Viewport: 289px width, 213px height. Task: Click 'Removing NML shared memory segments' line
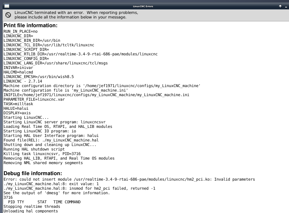tap(43, 163)
